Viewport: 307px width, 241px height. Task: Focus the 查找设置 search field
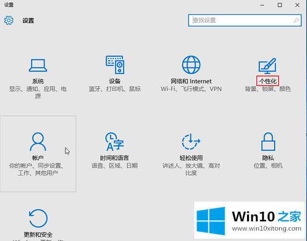(x=245, y=20)
